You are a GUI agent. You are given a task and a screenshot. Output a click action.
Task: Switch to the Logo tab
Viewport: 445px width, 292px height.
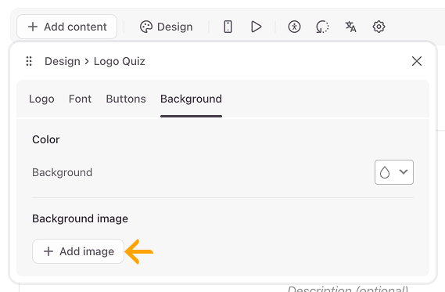(41, 99)
